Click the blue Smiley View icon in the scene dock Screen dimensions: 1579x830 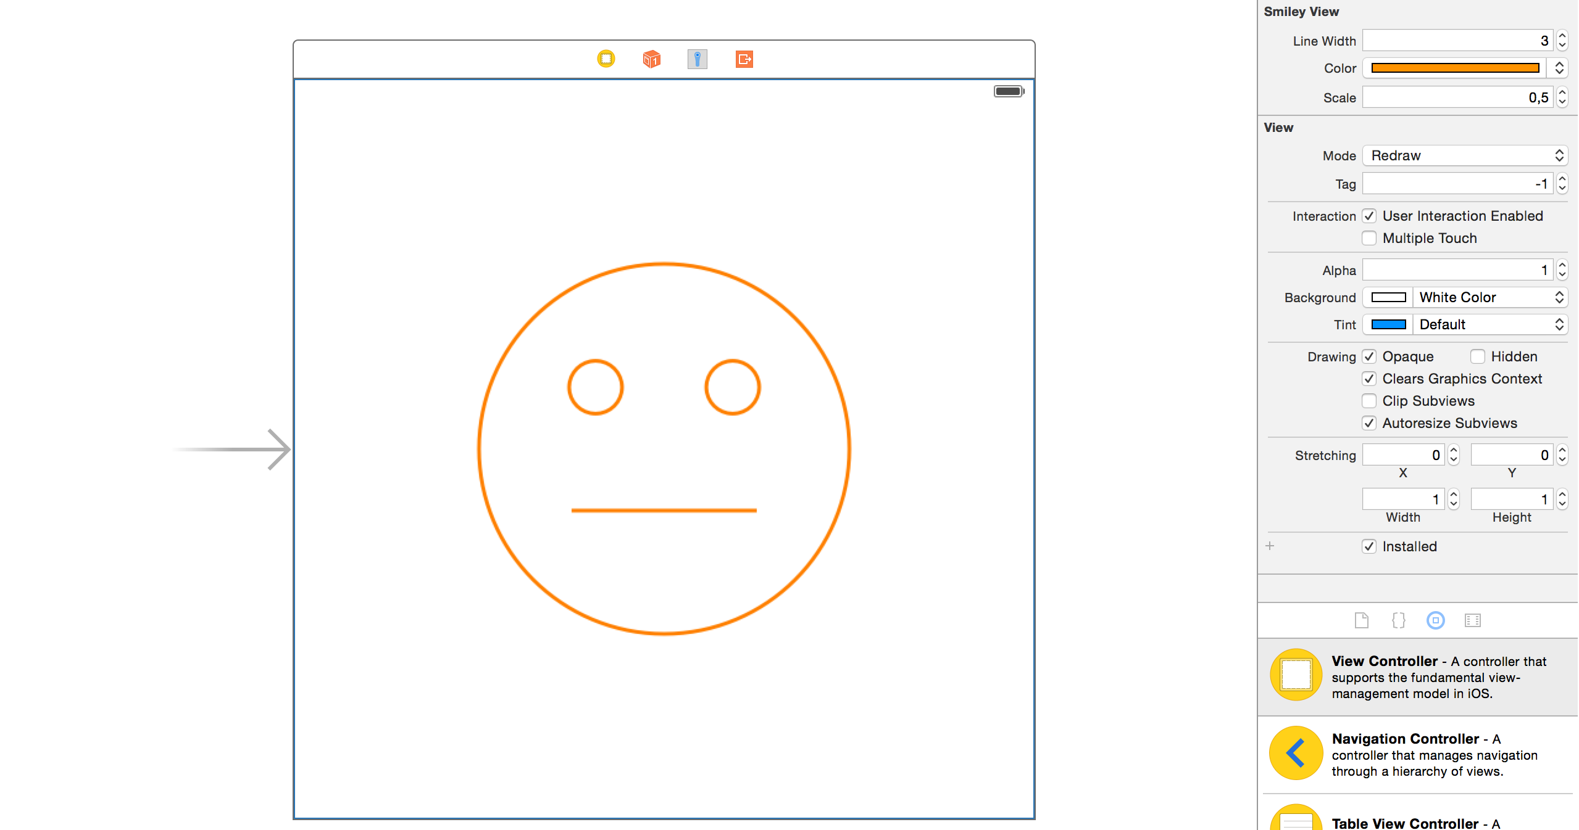[x=697, y=59]
